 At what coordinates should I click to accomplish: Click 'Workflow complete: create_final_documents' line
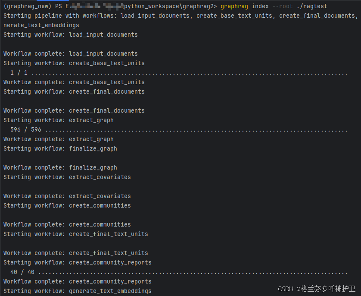(74, 110)
